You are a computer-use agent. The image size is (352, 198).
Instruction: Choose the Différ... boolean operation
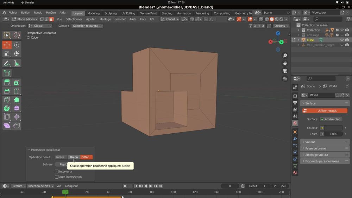click(86, 157)
